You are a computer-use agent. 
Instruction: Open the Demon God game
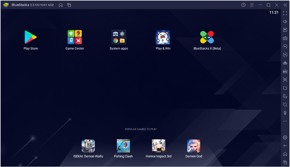pos(194,146)
